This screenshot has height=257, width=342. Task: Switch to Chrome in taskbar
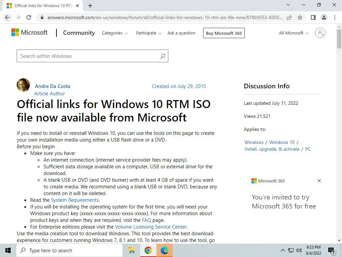(x=148, y=250)
